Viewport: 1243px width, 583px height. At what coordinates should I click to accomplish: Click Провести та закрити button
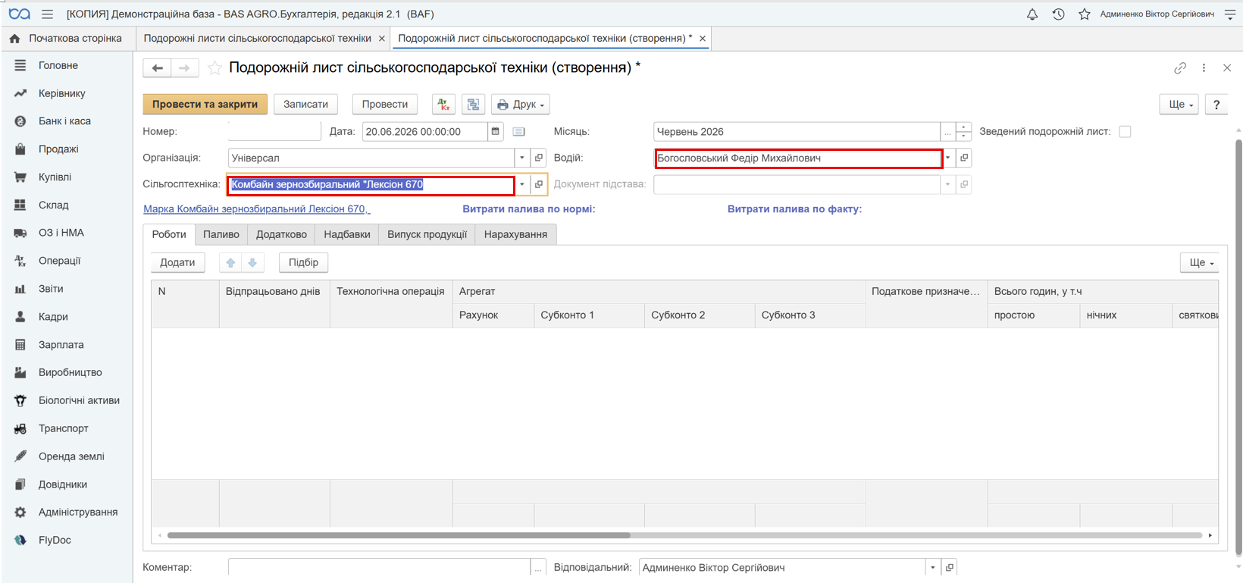[x=205, y=105]
